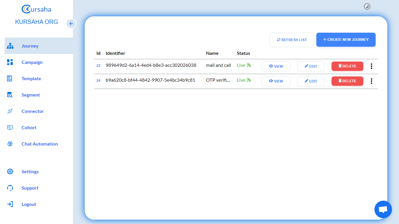Go to Support

pyautogui.click(x=39, y=188)
